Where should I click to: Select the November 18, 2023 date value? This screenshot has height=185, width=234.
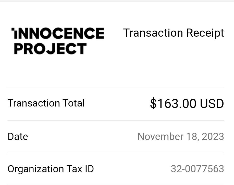[x=181, y=136]
